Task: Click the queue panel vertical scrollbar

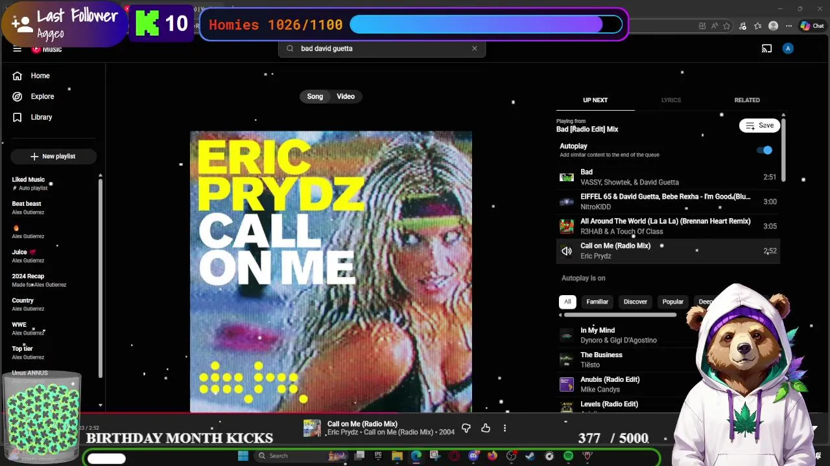Action: coord(783,149)
